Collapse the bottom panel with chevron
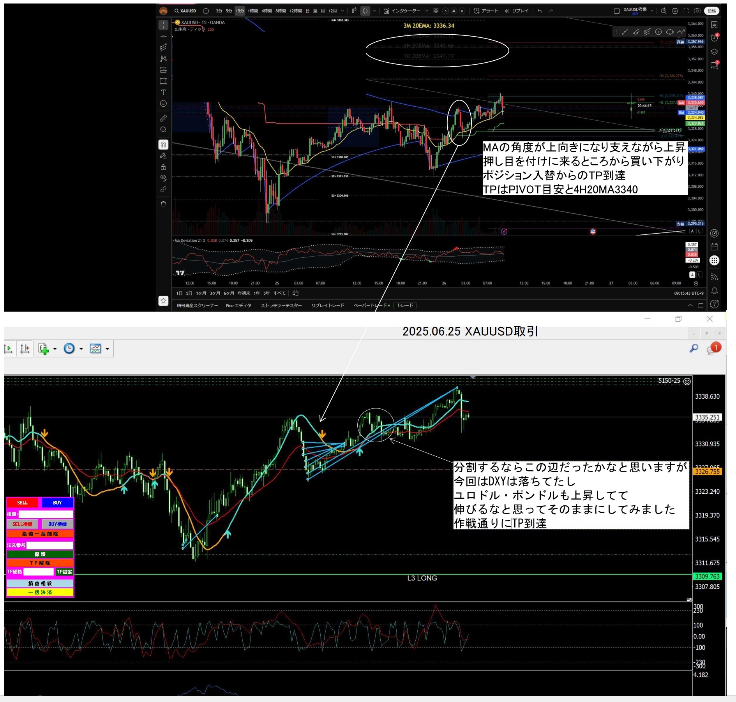The height and width of the screenshot is (702, 736). 690,306
